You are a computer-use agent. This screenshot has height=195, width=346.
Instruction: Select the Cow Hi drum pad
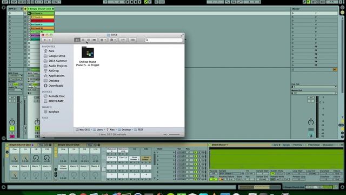112,158
